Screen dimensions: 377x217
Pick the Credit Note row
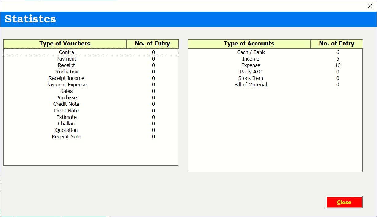[66, 104]
